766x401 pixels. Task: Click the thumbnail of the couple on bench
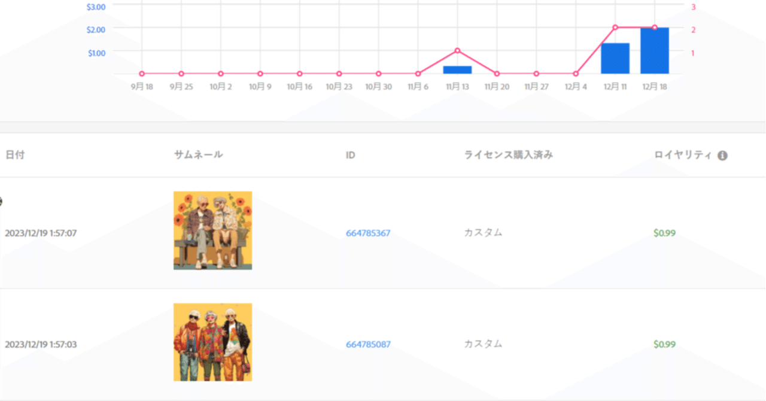[x=212, y=231]
